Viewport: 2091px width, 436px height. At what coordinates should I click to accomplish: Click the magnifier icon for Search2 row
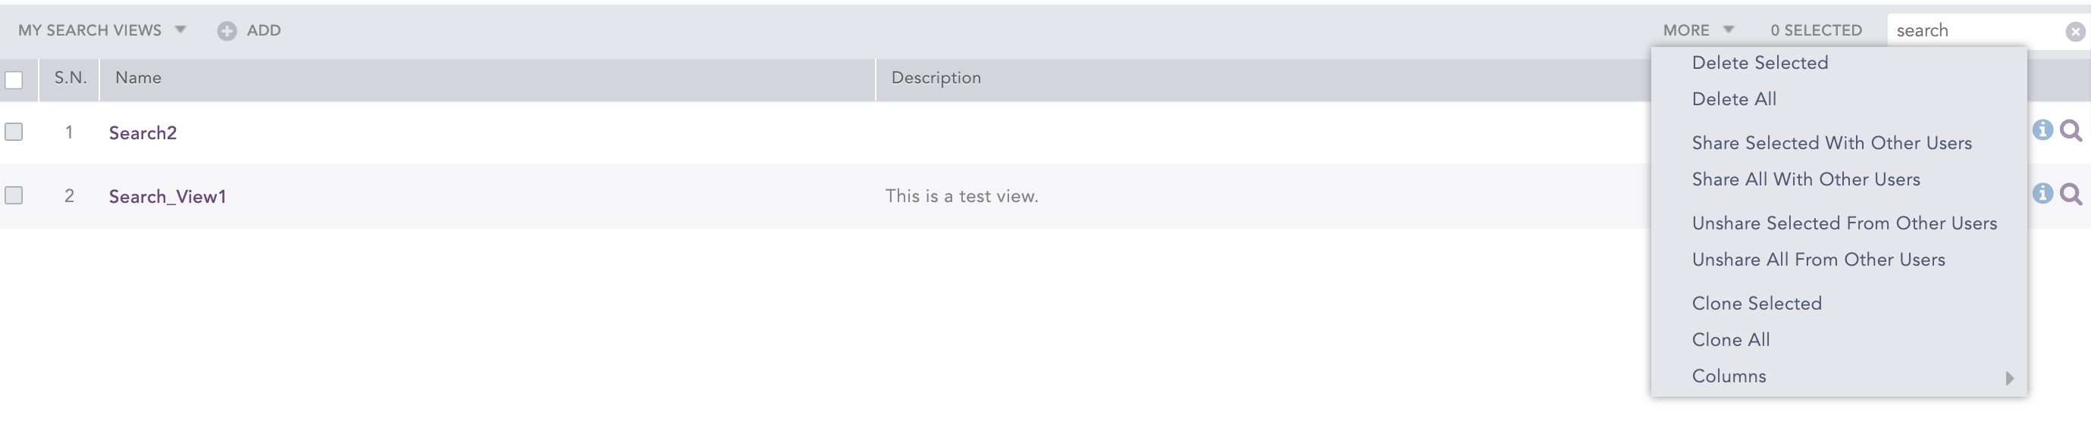click(x=2071, y=130)
